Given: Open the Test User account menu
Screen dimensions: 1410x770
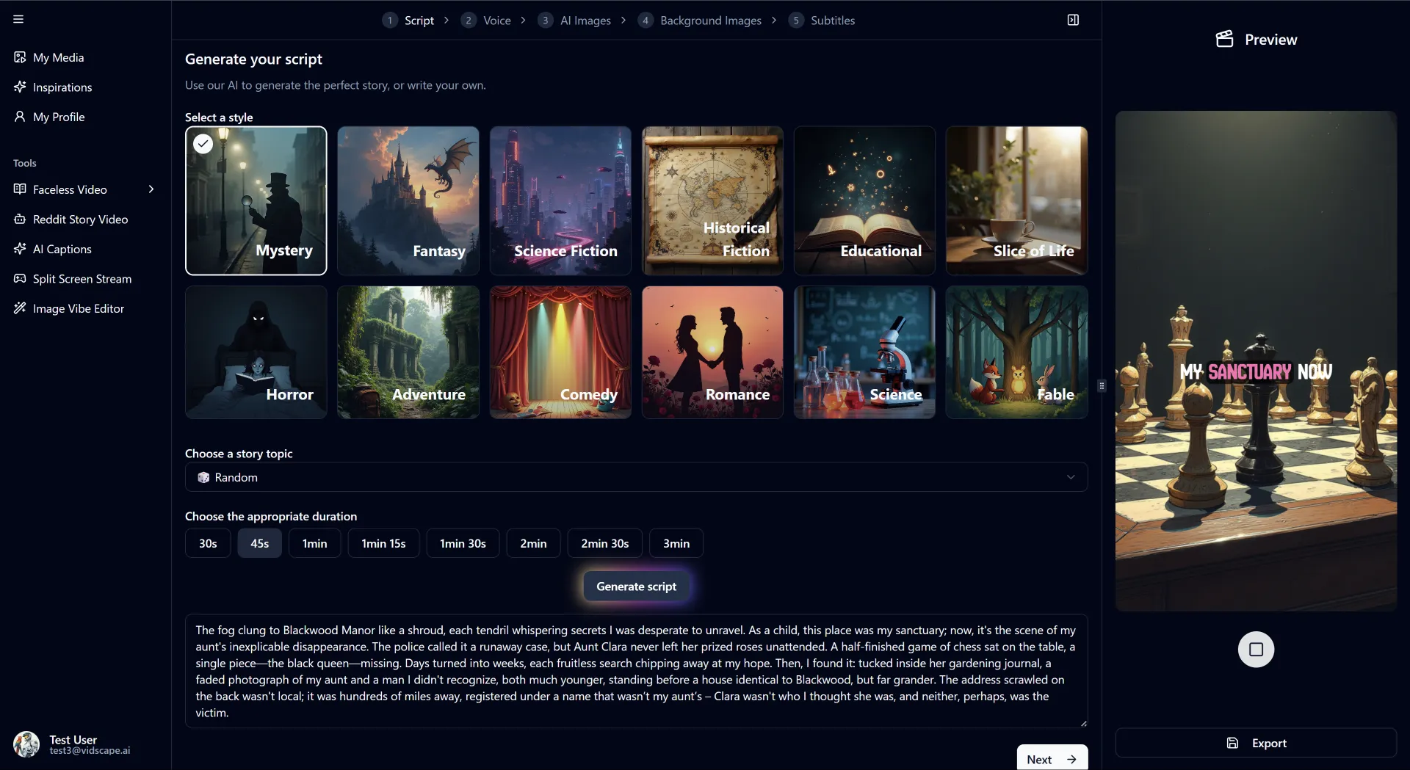Looking at the screenshot, I should tap(73, 744).
